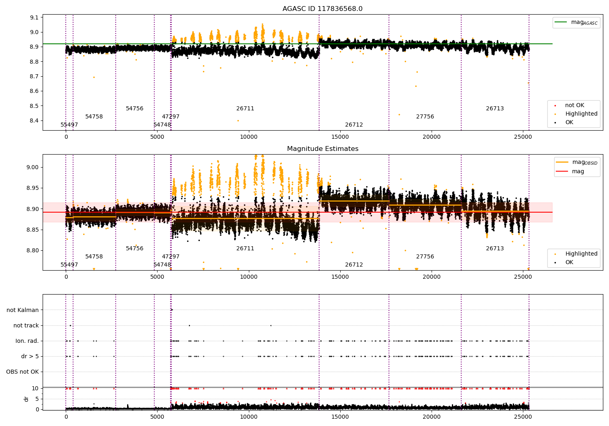
Task: Click obsid label 26711 in the top plot
Action: (x=245, y=109)
